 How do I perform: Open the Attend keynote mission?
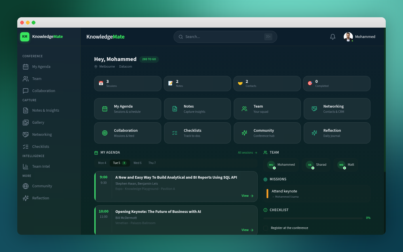click(317, 194)
